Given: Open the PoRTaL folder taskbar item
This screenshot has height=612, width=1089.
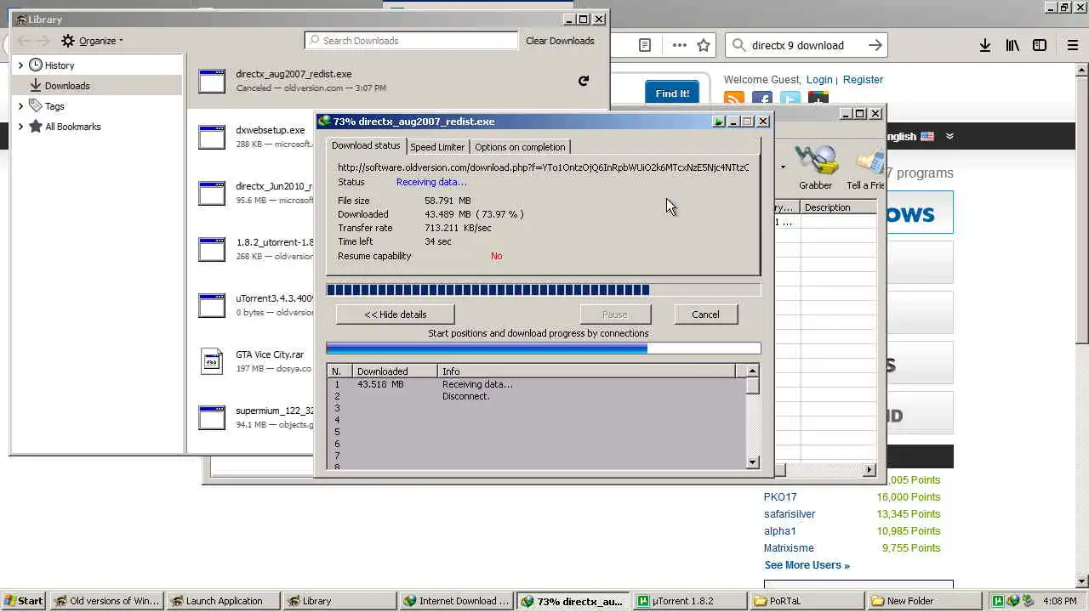Looking at the screenshot, I should point(805,601).
